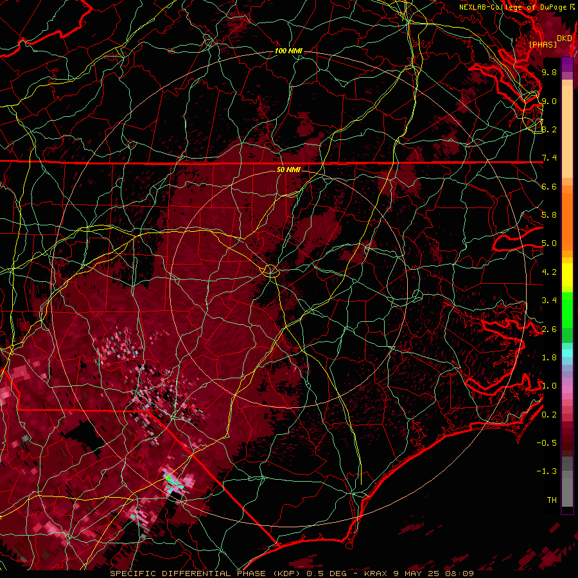Image resolution: width=578 pixels, height=578 pixels.
Task: Click the 5.0 scale value
Action: pos(549,243)
